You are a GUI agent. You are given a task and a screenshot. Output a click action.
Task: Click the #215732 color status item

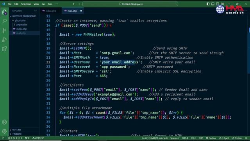tap(38, 138)
